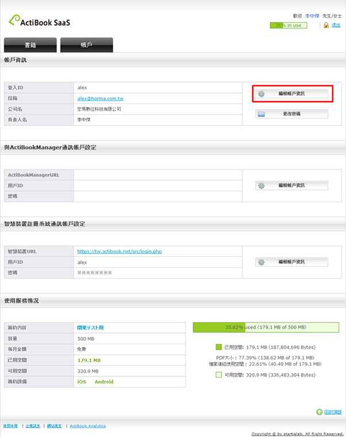This screenshot has width=346, height=437.
Task: Click the 35.82% used storage bar
Action: click(266, 327)
